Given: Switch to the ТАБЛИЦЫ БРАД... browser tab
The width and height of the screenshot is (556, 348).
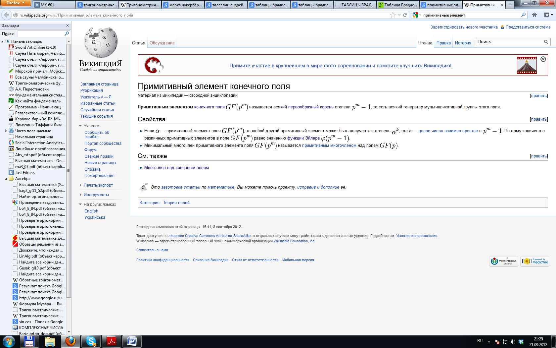Looking at the screenshot, I should point(355,5).
